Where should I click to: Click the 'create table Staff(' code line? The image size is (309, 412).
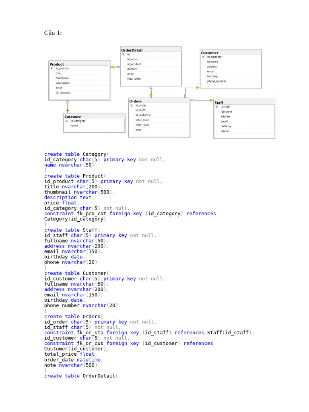72,230
